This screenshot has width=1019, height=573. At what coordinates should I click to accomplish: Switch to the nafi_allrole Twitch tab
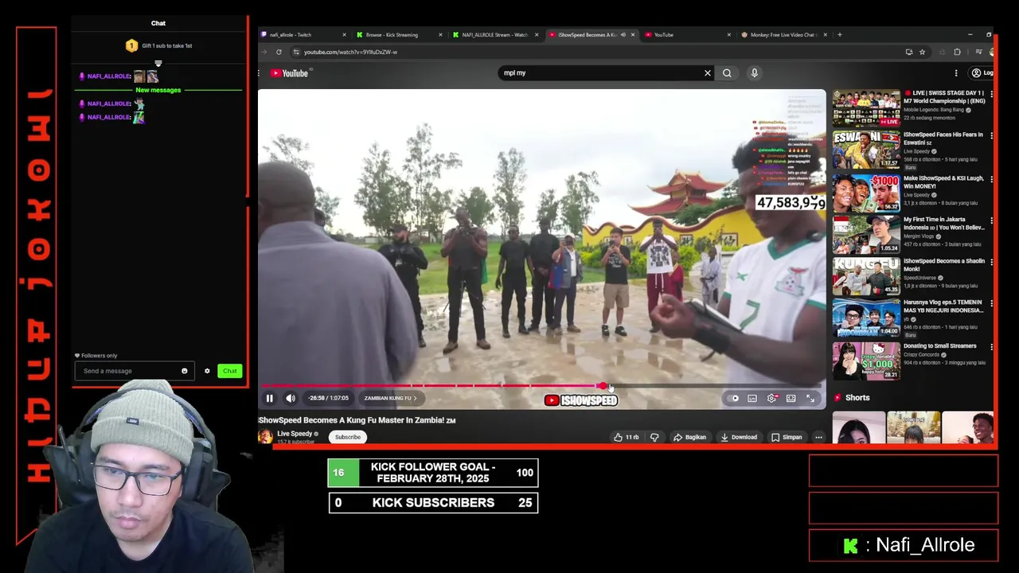303,35
